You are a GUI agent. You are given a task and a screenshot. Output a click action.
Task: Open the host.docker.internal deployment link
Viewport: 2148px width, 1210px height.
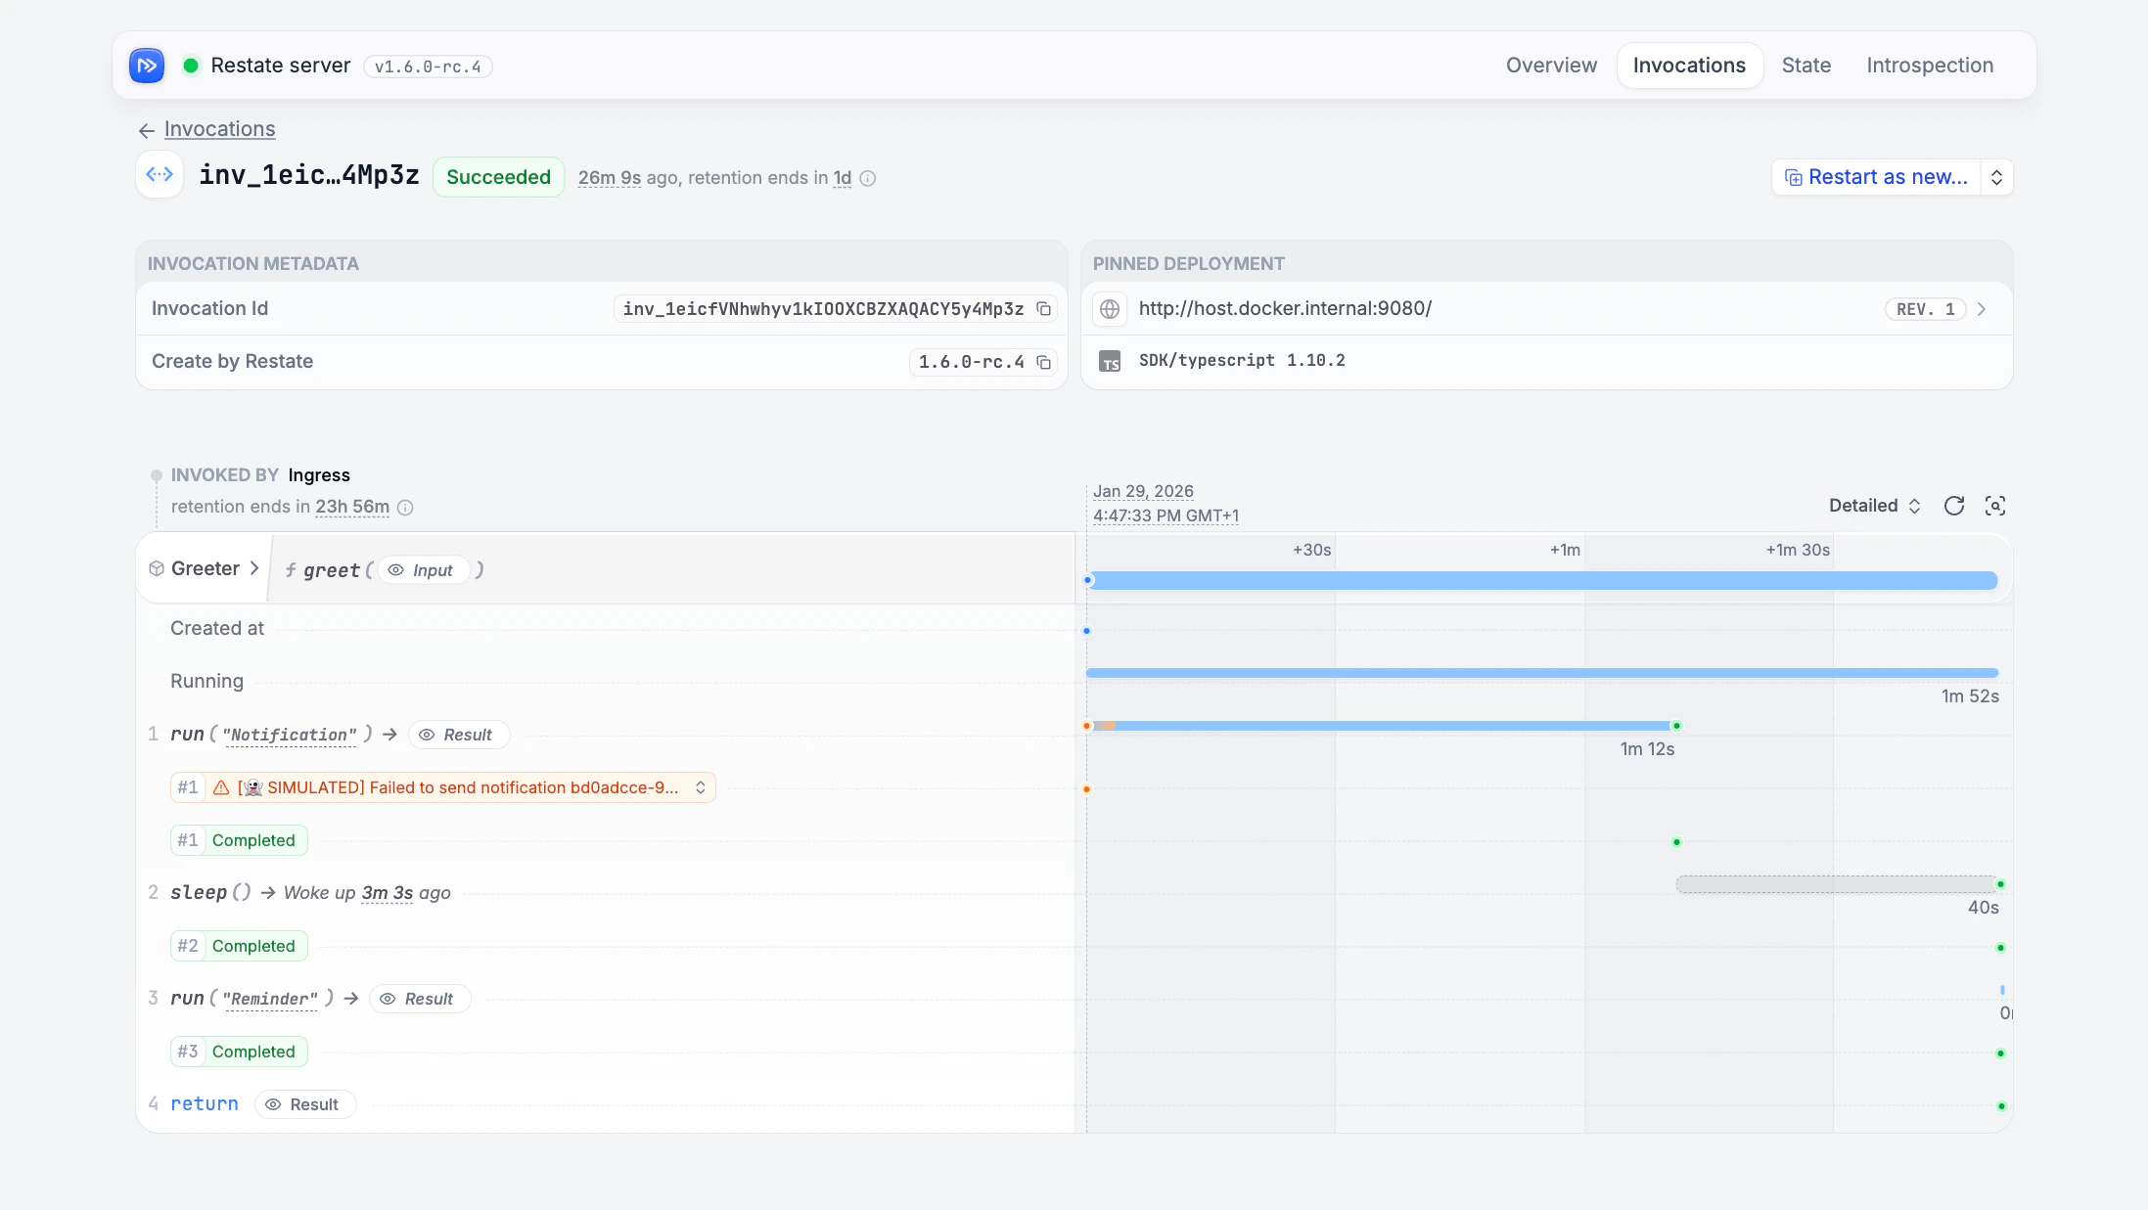coord(1284,309)
